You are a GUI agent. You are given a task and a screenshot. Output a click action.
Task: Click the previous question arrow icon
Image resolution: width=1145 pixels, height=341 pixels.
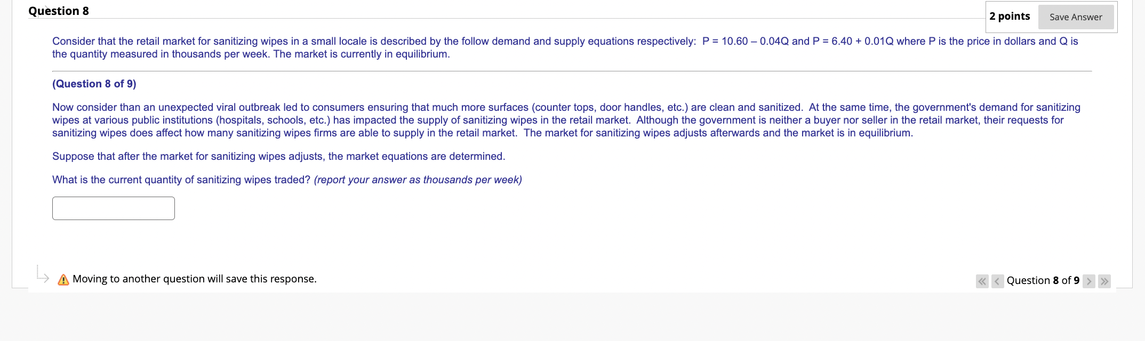tap(997, 281)
